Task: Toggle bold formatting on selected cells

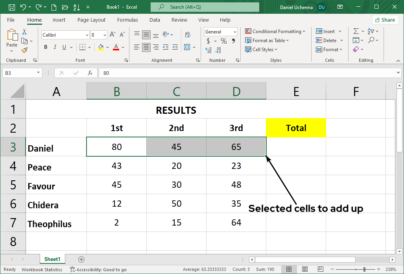Action: pos(45,47)
